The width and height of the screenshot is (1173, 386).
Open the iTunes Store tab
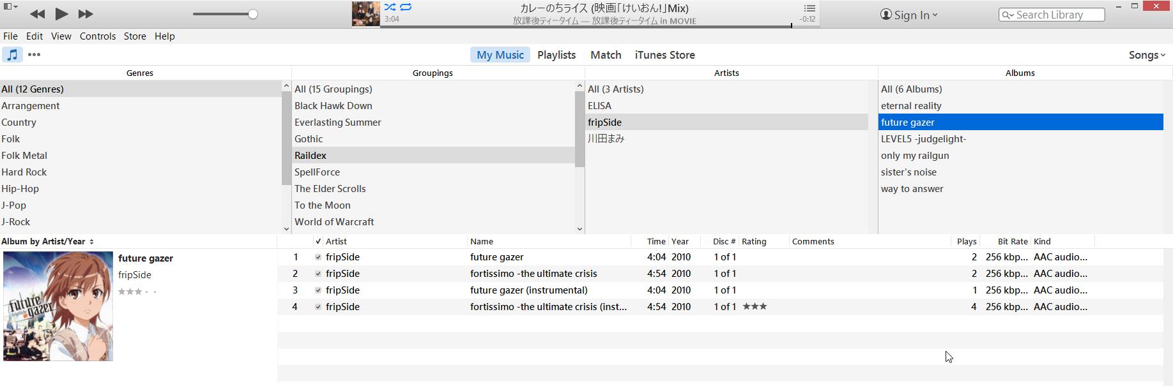pyautogui.click(x=665, y=55)
